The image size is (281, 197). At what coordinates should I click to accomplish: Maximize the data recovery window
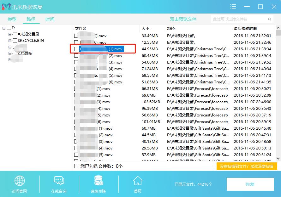tap(260, 7)
